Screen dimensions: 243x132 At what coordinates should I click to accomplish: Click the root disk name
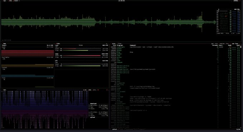57,45
